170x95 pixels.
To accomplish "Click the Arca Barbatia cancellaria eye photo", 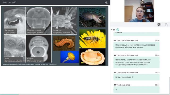I will point(15,49).
